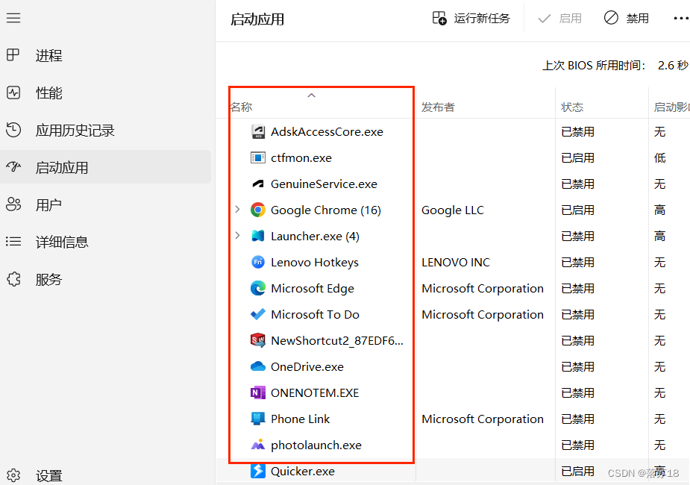This screenshot has height=485, width=690.
Task: Select the OneDrive.exe entry
Action: pos(307,366)
